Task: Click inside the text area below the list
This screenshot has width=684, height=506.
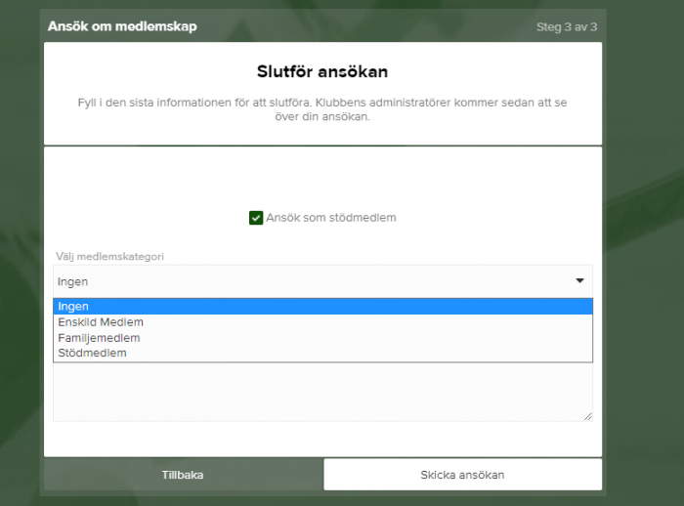Action: pos(322,393)
